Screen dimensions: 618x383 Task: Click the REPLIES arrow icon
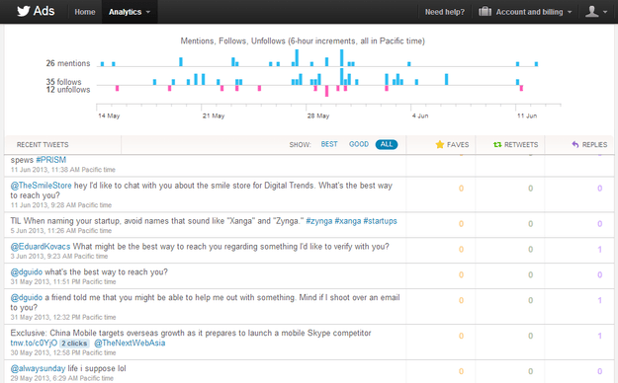tap(575, 144)
